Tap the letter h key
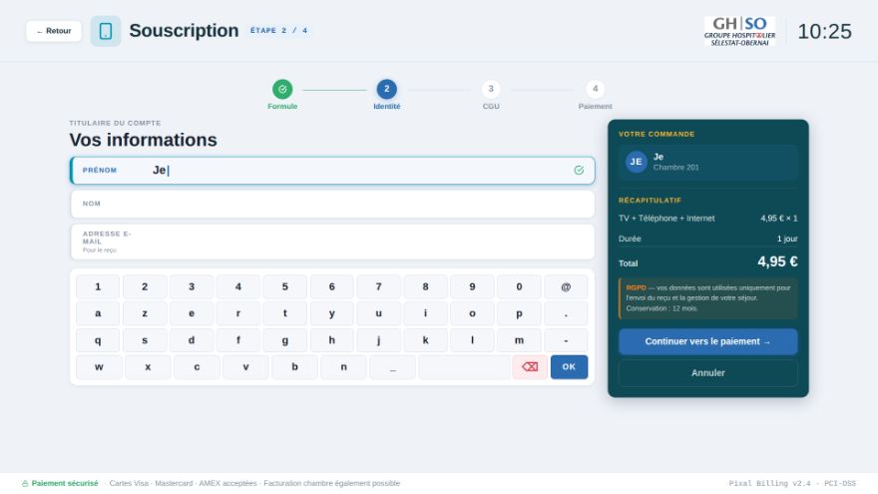The height and width of the screenshot is (494, 878). tap(332, 340)
